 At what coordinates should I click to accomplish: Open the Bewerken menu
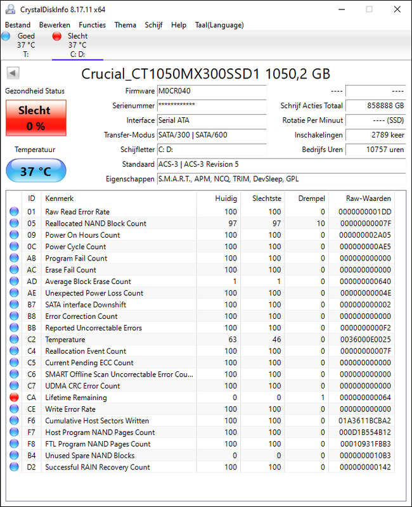pos(55,25)
